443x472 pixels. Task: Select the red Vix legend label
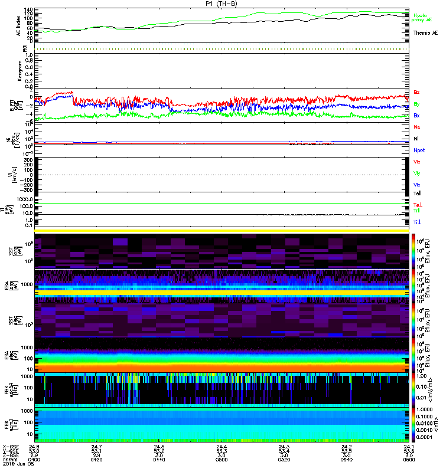point(417,162)
